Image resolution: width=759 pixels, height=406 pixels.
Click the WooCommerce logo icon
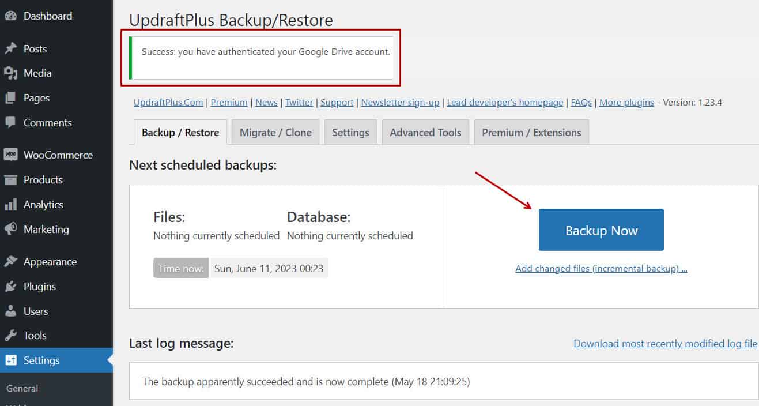[x=10, y=155]
